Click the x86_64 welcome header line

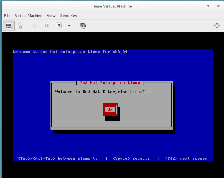click(70, 52)
